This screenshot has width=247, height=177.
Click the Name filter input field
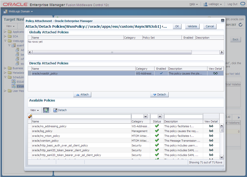click(x=81, y=116)
